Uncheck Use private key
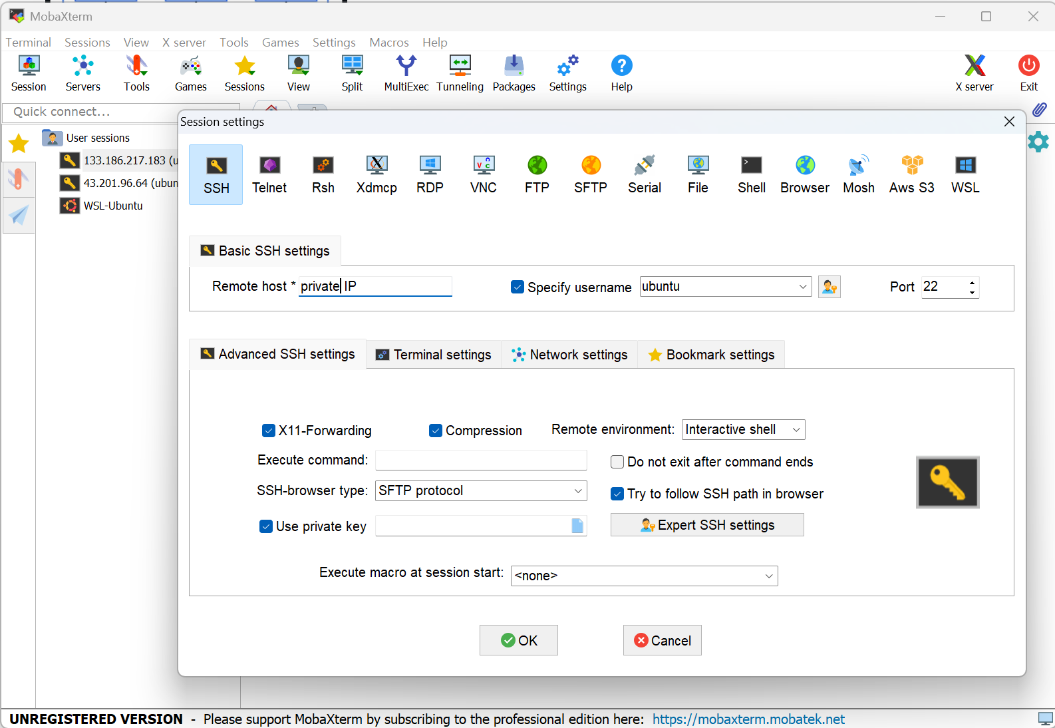This screenshot has width=1055, height=728. point(266,526)
